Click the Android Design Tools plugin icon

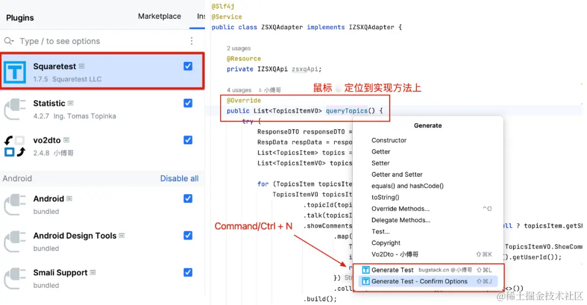(15, 242)
